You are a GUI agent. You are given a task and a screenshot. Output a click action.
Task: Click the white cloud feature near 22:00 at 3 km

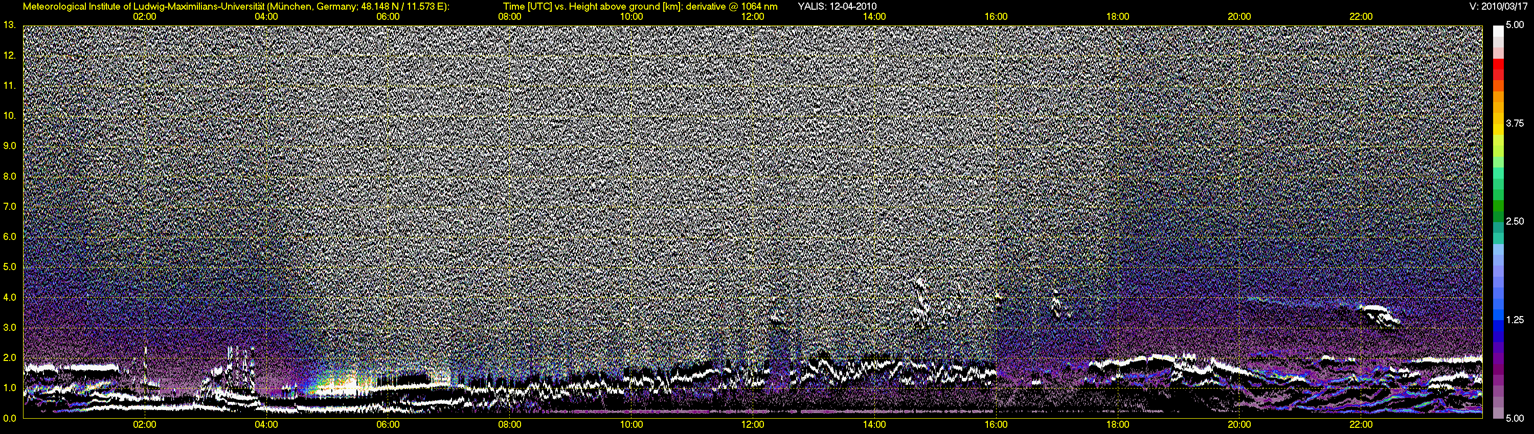[1379, 316]
